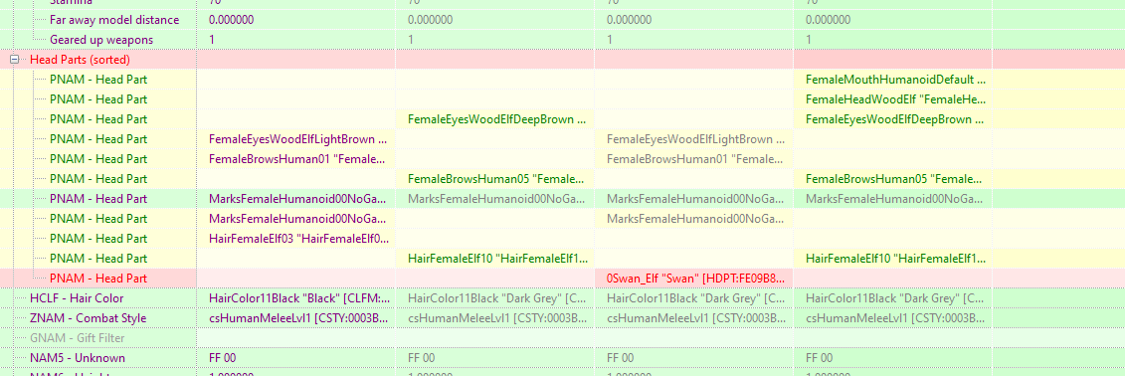Select the Geared up weapons row label
The width and height of the screenshot is (1125, 376).
point(101,40)
